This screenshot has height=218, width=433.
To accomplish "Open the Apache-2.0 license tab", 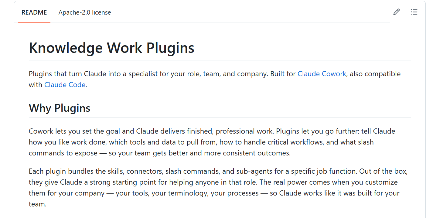I will click(x=85, y=12).
